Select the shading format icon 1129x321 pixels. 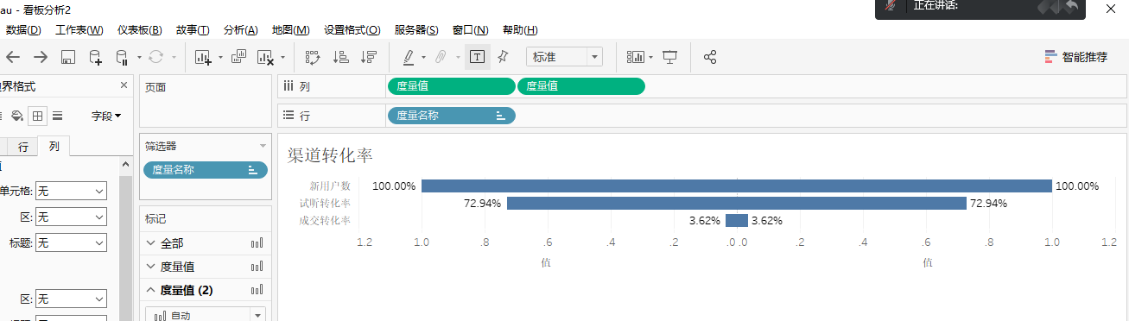point(18,115)
